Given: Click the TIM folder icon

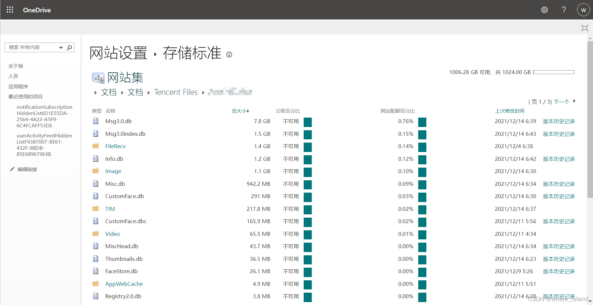Looking at the screenshot, I should (95, 209).
